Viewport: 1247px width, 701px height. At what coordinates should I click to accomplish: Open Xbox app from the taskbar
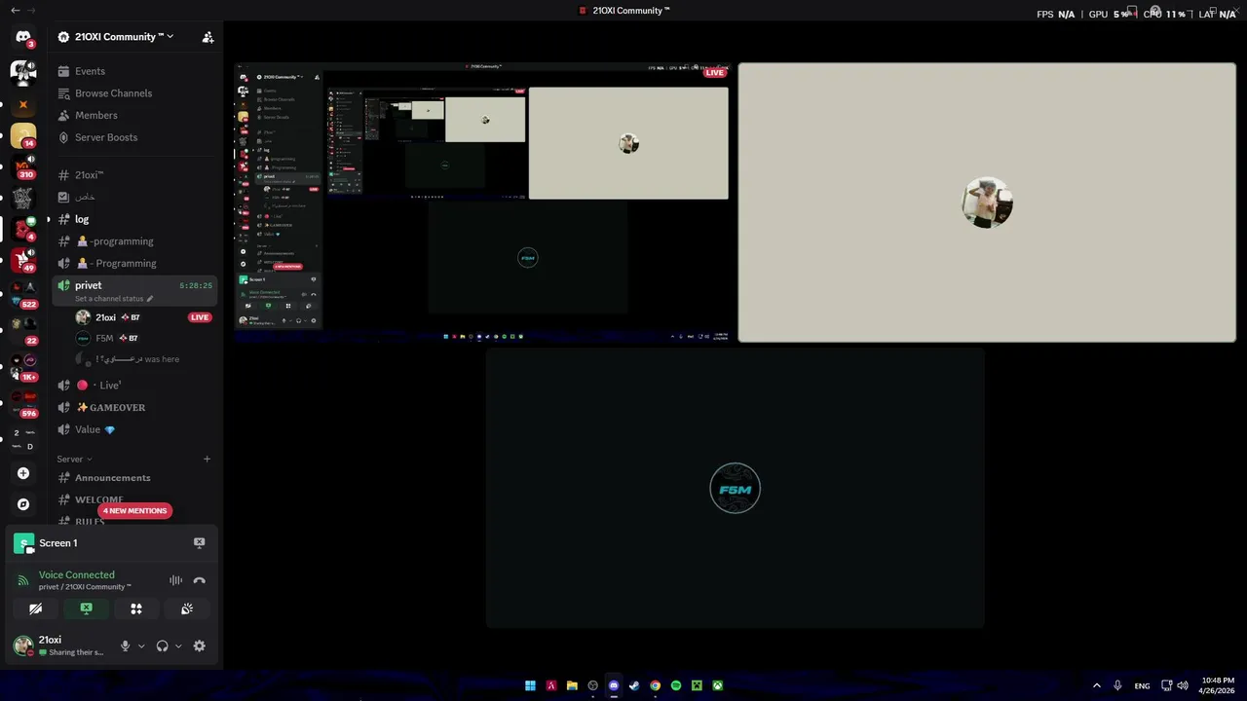tap(717, 685)
